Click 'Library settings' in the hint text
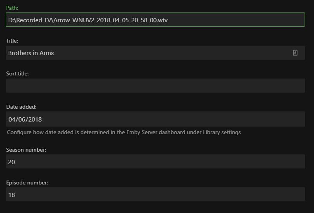The height and width of the screenshot is (213, 314). pos(222,132)
